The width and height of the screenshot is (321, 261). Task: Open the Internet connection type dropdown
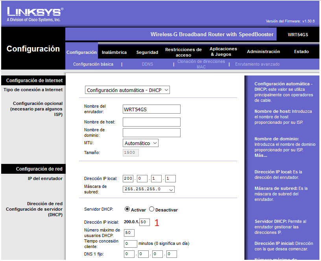(127, 90)
